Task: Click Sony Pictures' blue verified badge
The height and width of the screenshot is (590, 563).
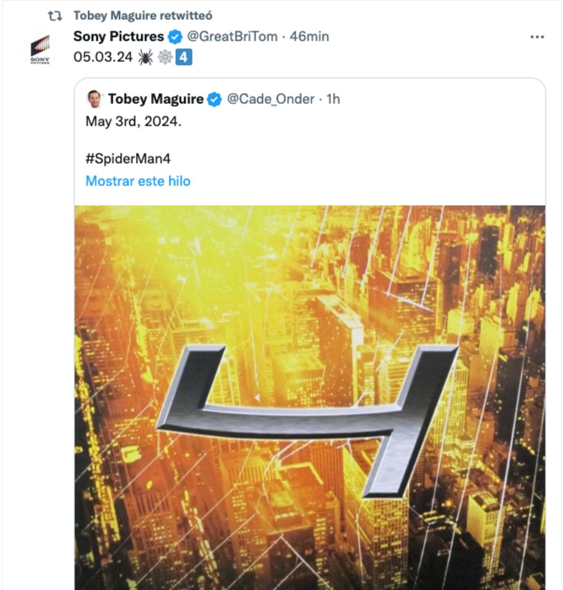Action: [175, 37]
